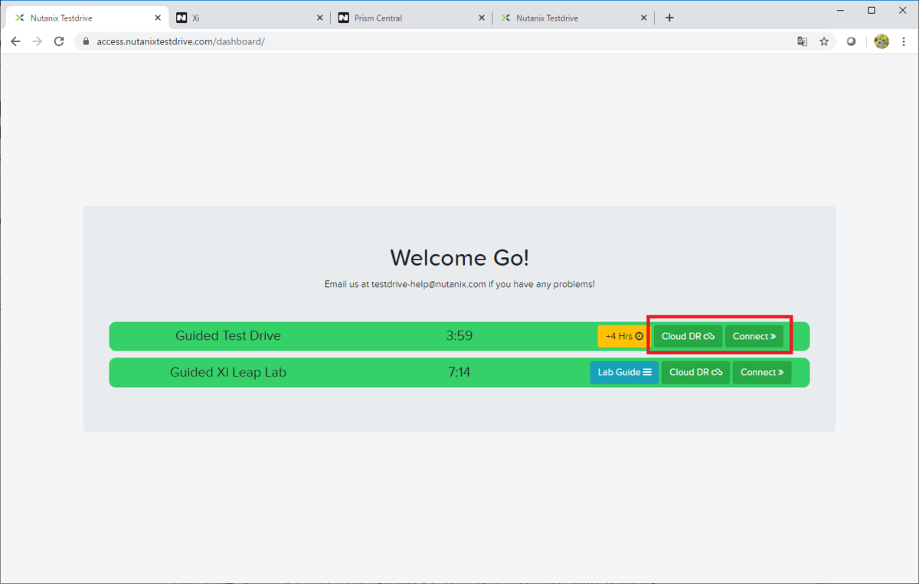Select the first Nutanix Testdrive tab

(x=87, y=18)
